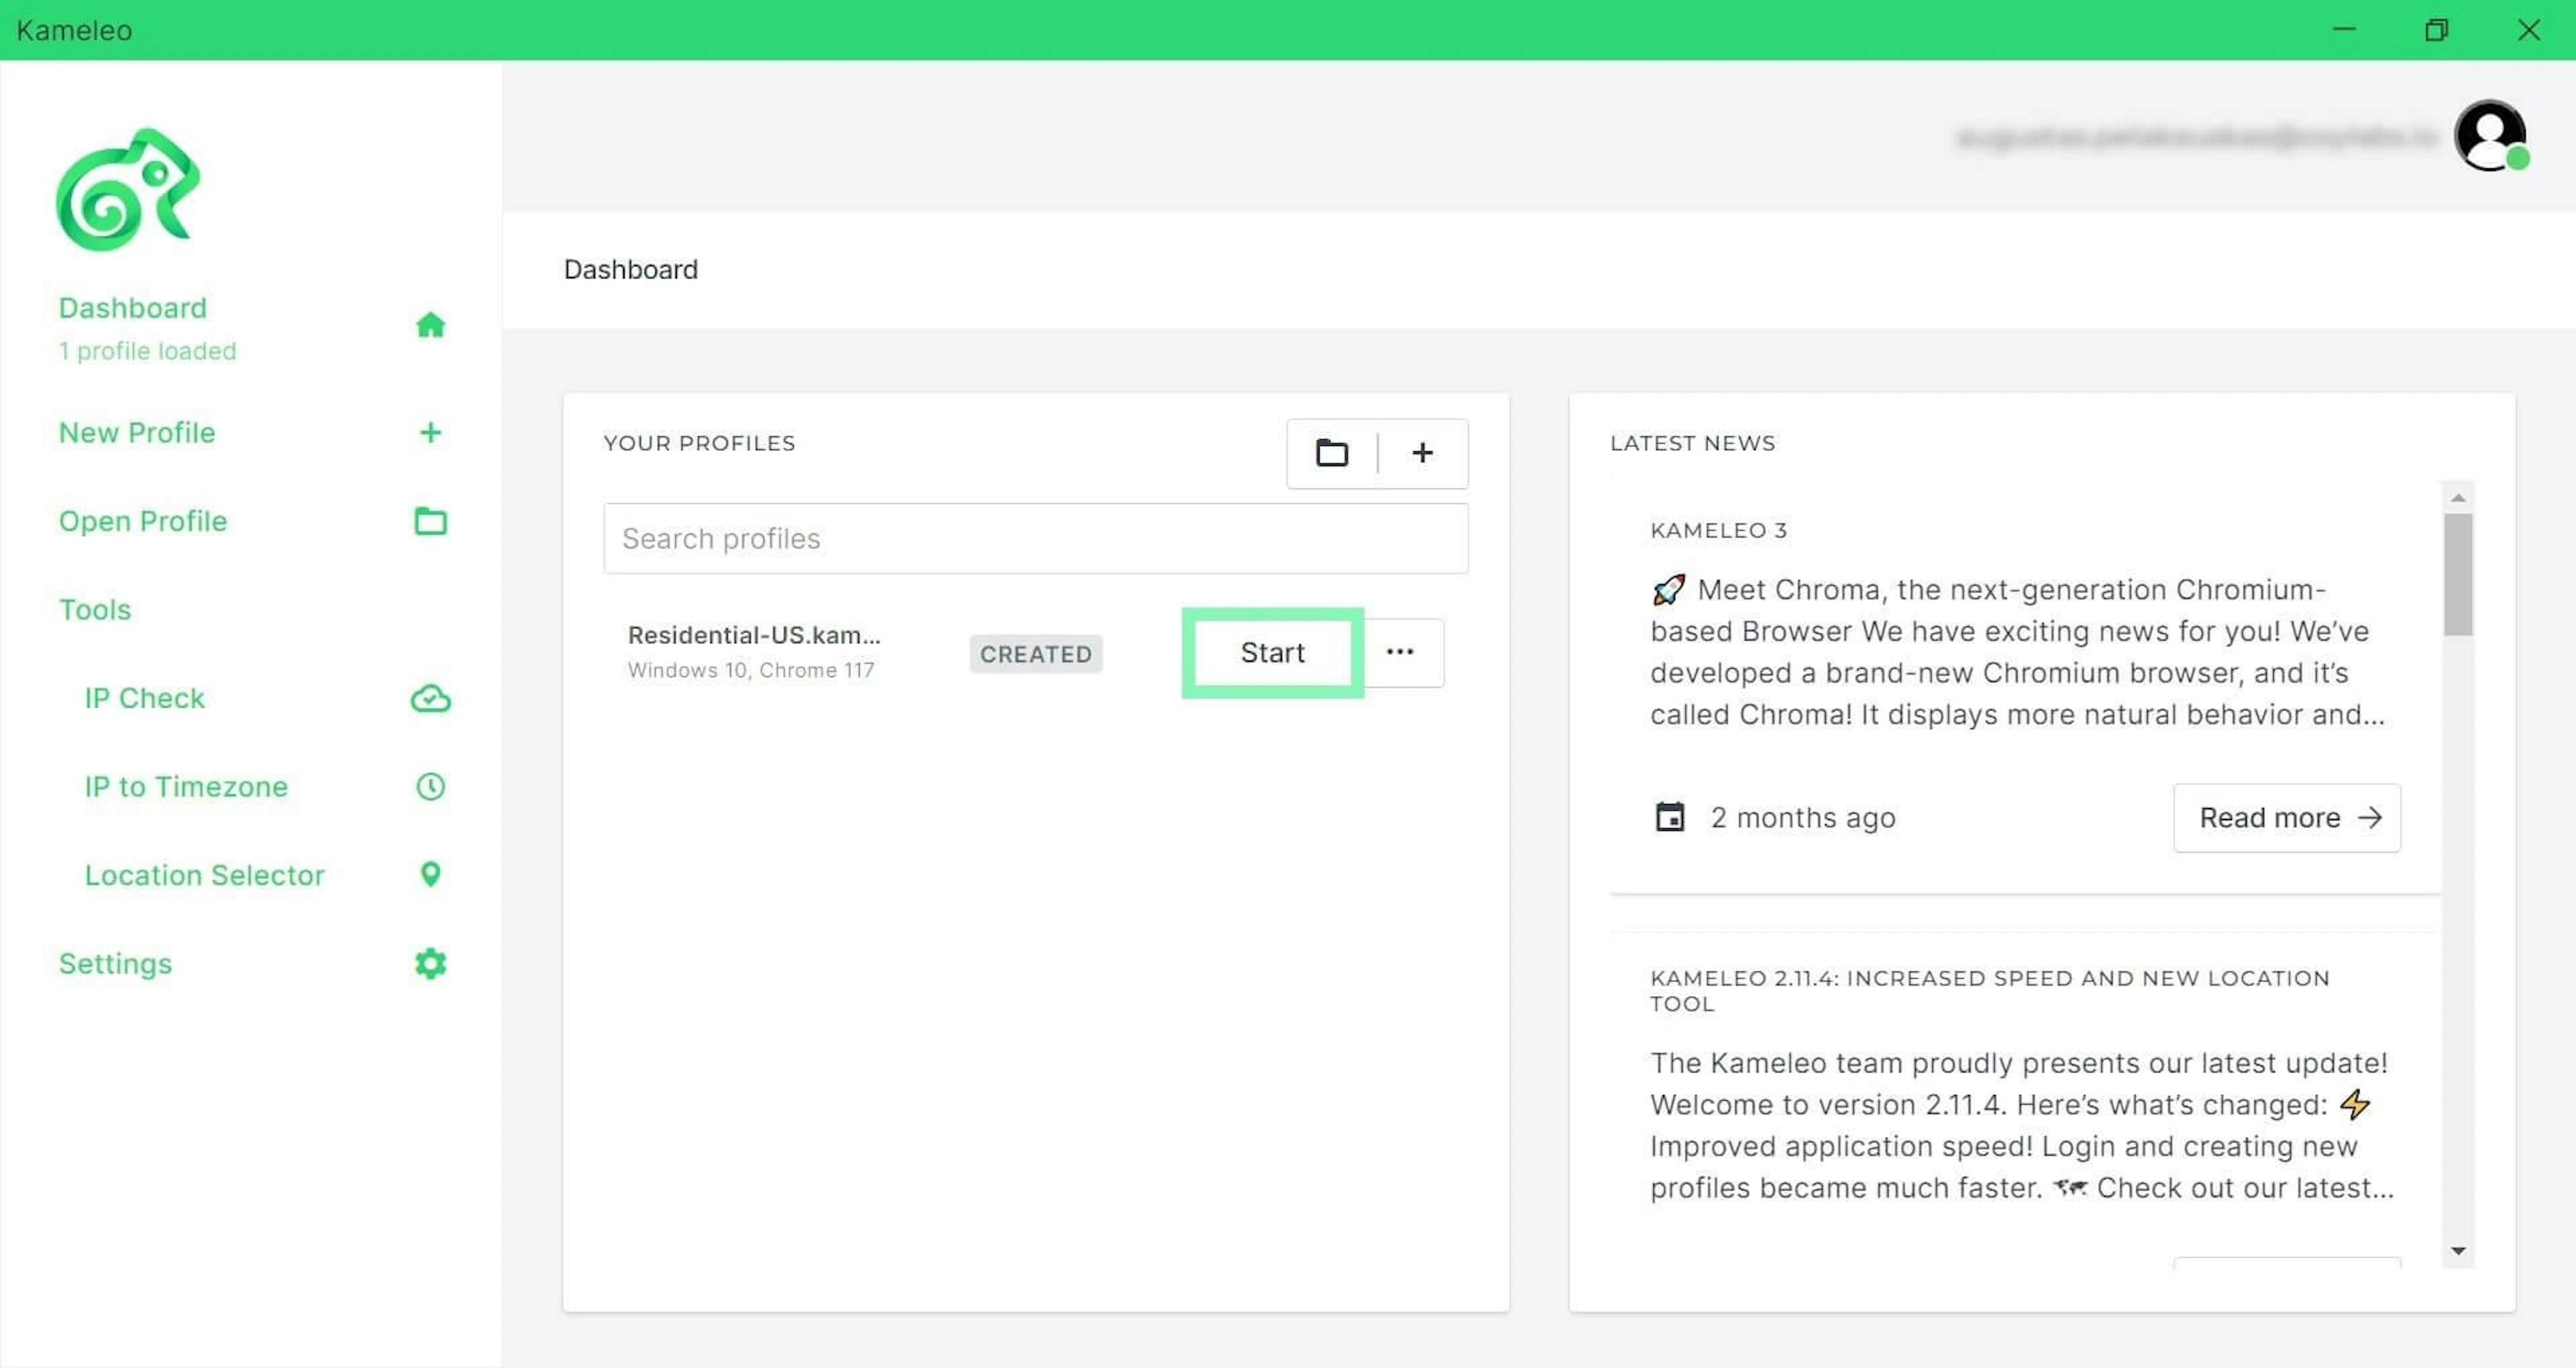
Task: Click the Settings gear icon
Action: point(430,964)
